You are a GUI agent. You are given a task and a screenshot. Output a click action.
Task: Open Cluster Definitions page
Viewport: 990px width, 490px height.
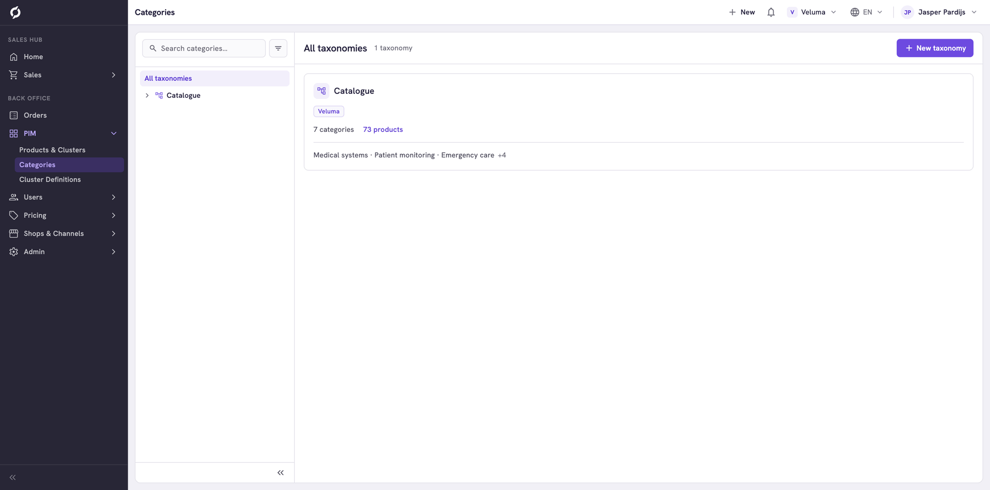point(50,180)
